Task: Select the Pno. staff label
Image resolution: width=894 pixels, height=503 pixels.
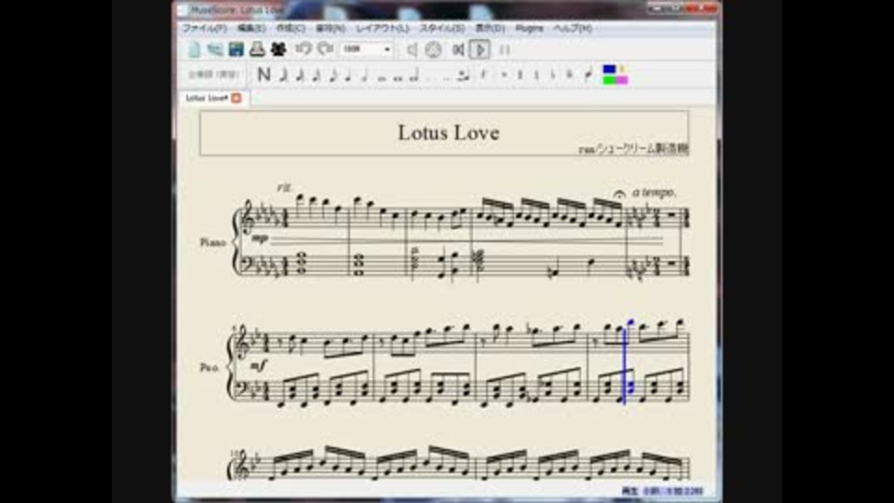Action: click(x=209, y=368)
